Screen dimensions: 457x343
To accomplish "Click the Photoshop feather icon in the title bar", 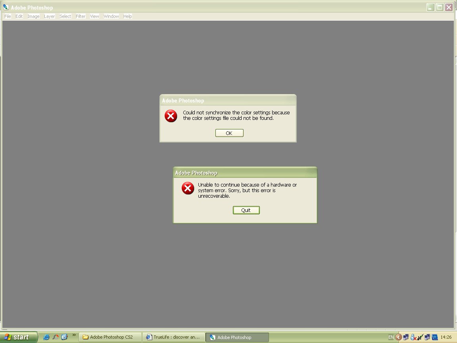I will pos(6,7).
